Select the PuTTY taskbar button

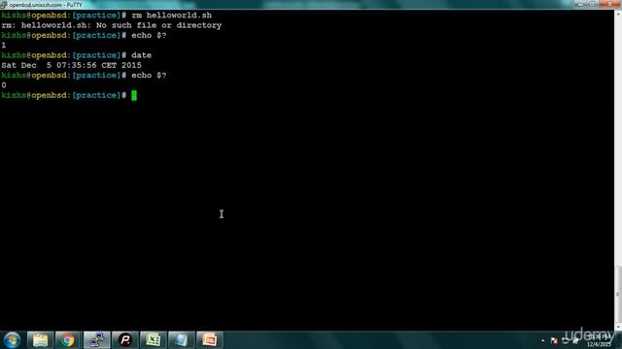[x=97, y=340]
